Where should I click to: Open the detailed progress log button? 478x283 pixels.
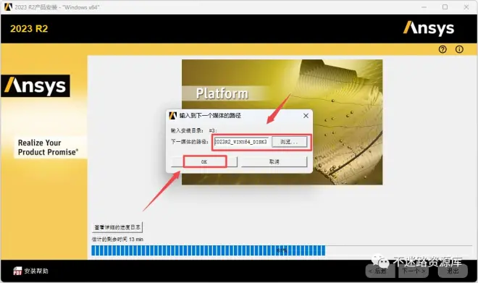(x=117, y=227)
